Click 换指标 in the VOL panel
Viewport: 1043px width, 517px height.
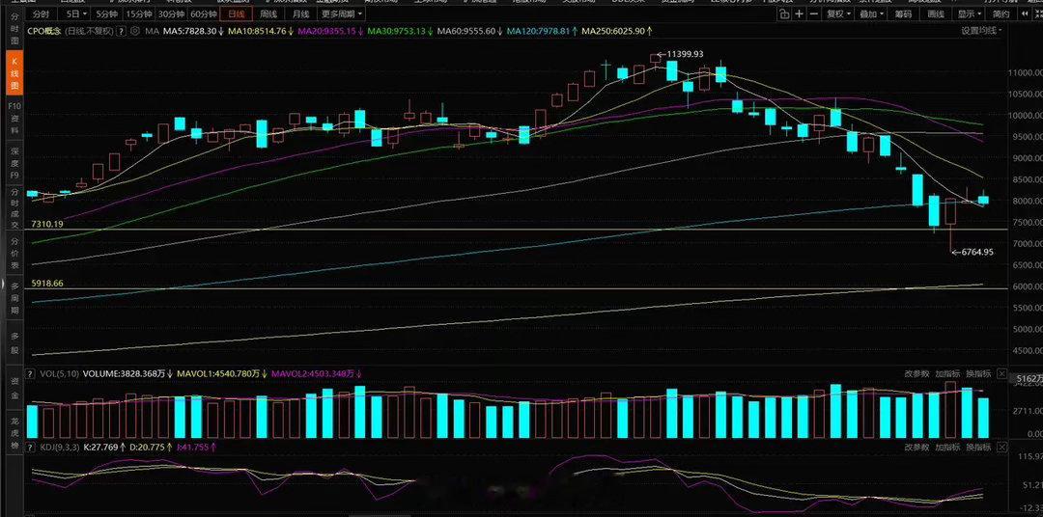(x=978, y=374)
